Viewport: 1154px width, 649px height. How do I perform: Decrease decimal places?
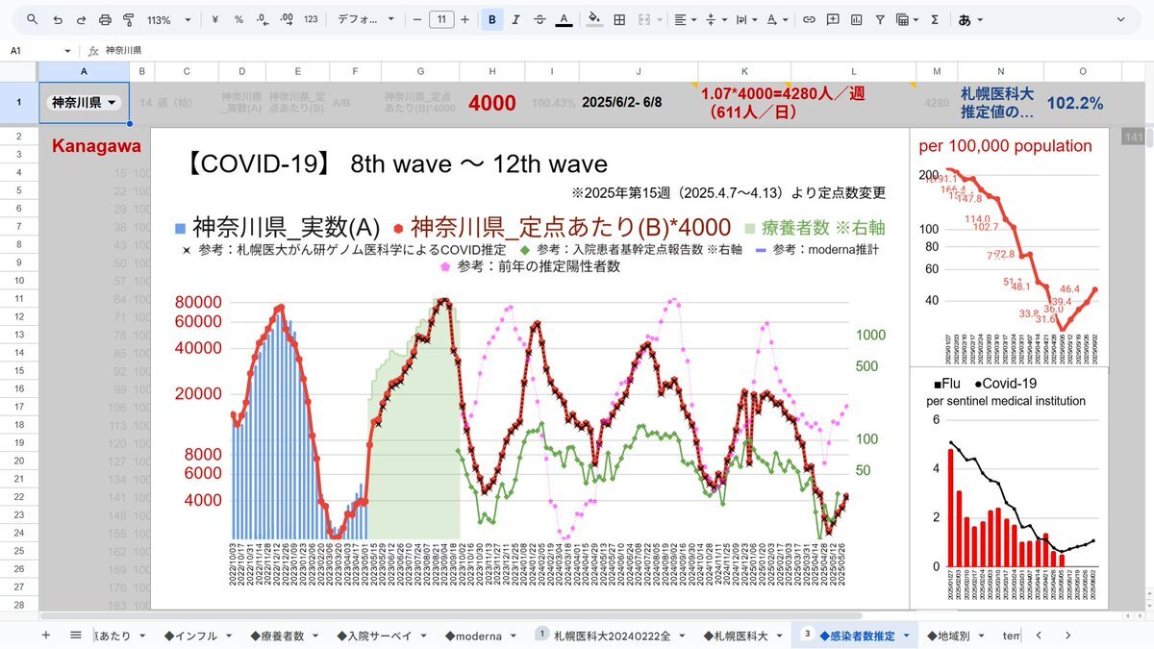tap(263, 19)
